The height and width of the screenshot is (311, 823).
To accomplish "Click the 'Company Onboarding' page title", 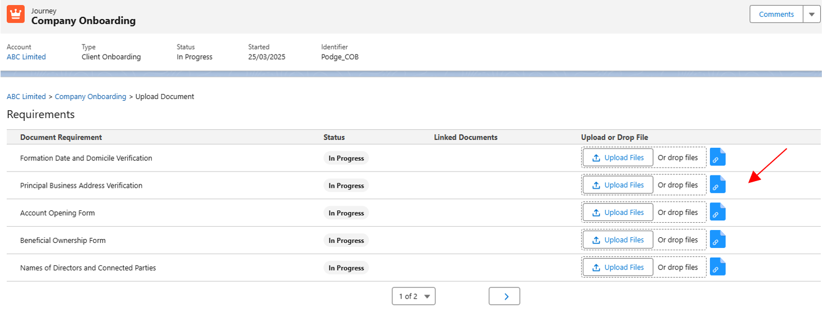I will [x=83, y=21].
